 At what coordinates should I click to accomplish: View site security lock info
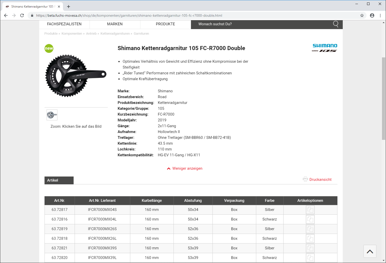click(32, 15)
